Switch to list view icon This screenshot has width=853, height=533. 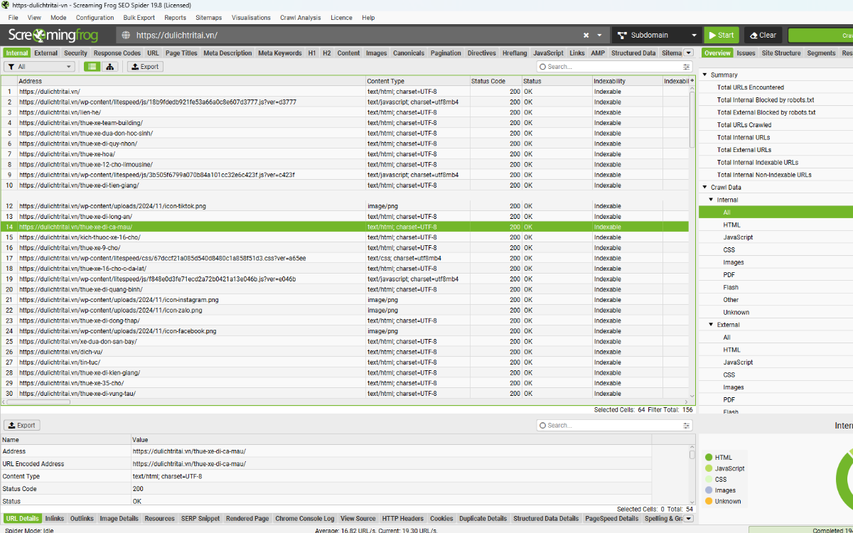(92, 67)
